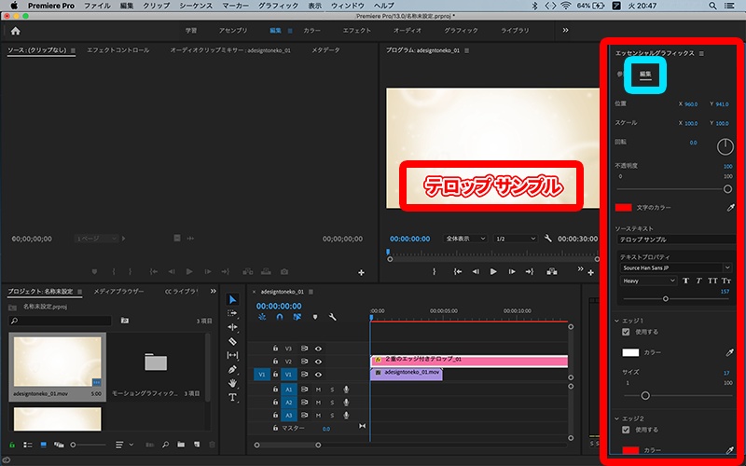Select the Hand tool

pyautogui.click(x=233, y=383)
